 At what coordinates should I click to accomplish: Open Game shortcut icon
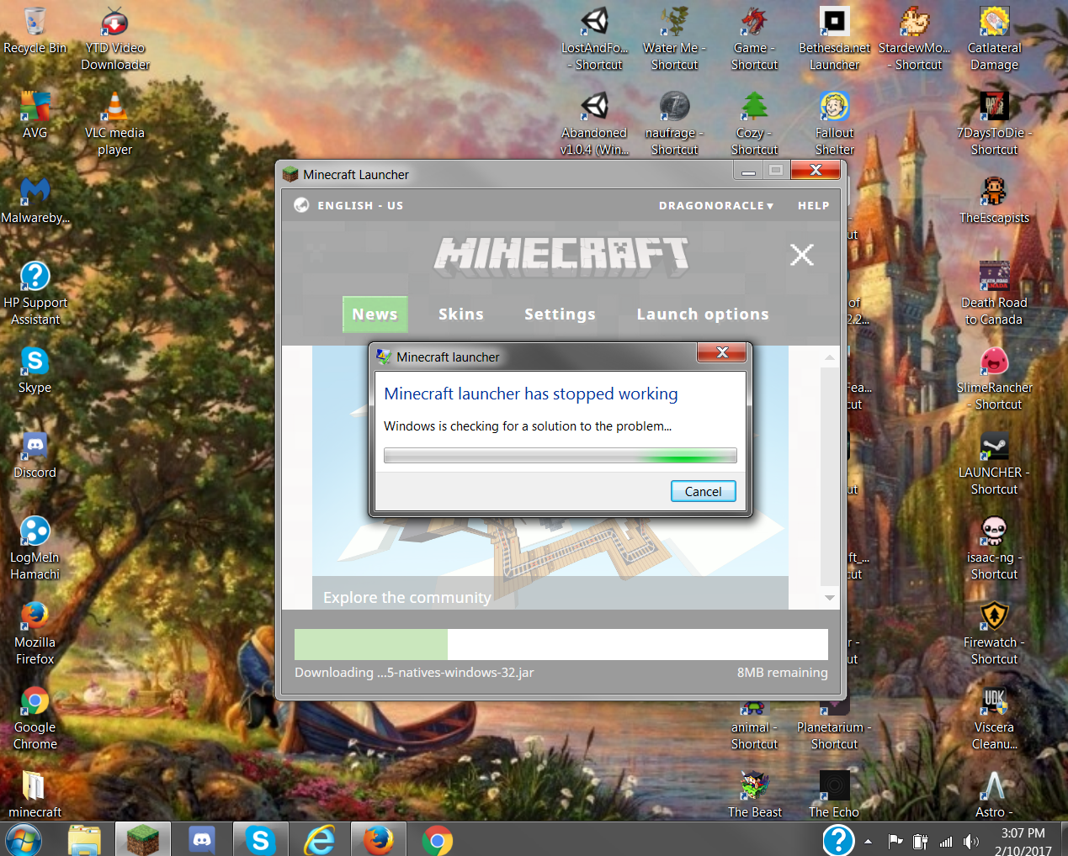coord(754,40)
